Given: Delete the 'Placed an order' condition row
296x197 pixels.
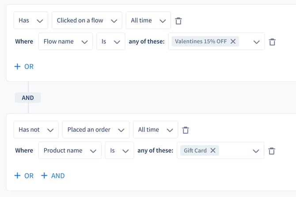Looking at the screenshot, I should pyautogui.click(x=186, y=130).
